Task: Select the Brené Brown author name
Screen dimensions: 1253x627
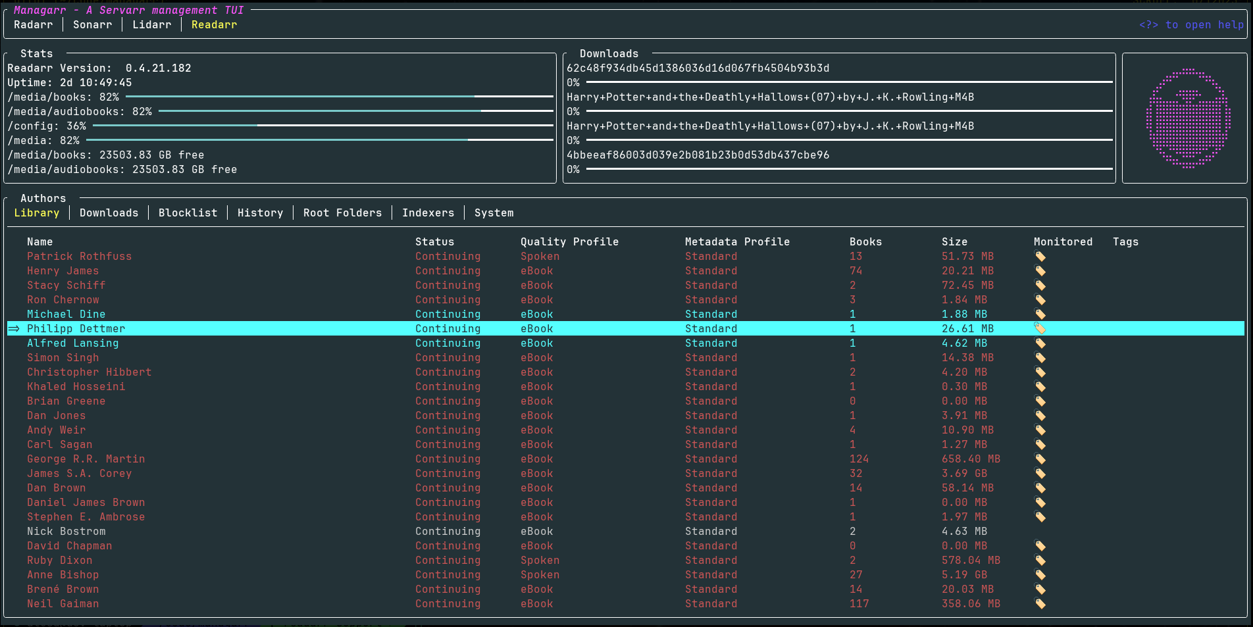Action: pyautogui.click(x=63, y=589)
